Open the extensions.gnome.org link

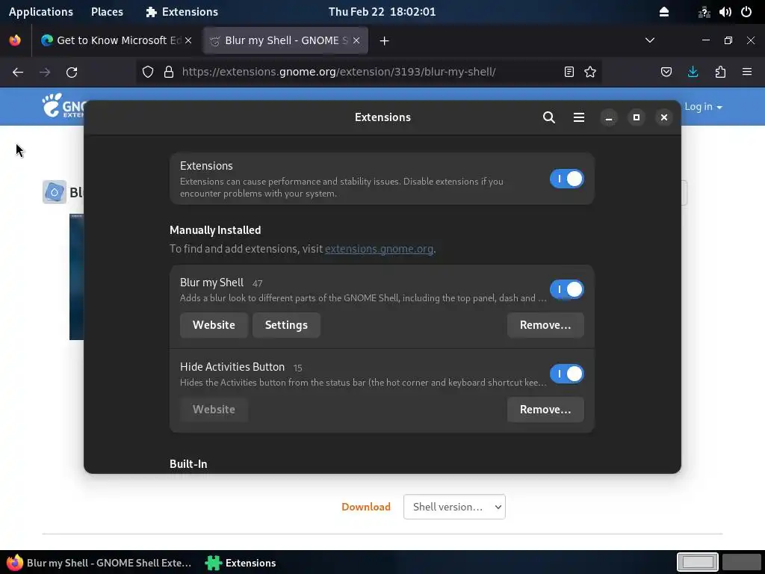(379, 249)
